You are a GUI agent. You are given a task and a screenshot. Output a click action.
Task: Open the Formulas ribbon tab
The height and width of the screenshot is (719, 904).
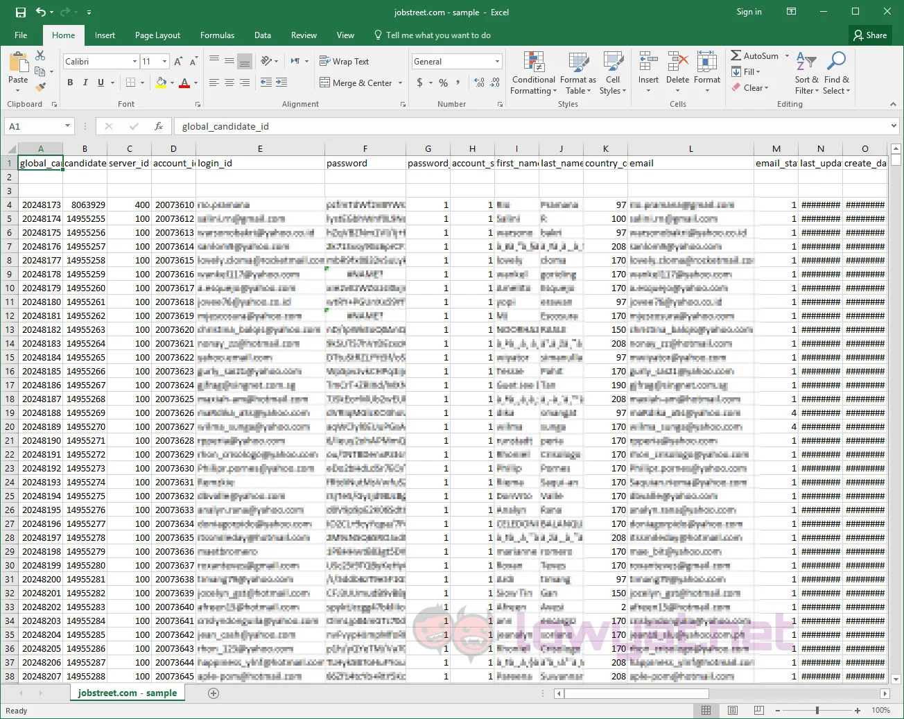coord(217,35)
